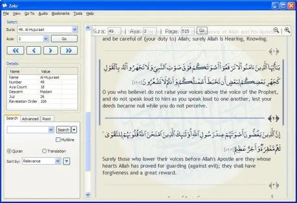Click the scroll up arrow
Image resolution: width=297 pixels, height=203 pixels.
coord(88,28)
